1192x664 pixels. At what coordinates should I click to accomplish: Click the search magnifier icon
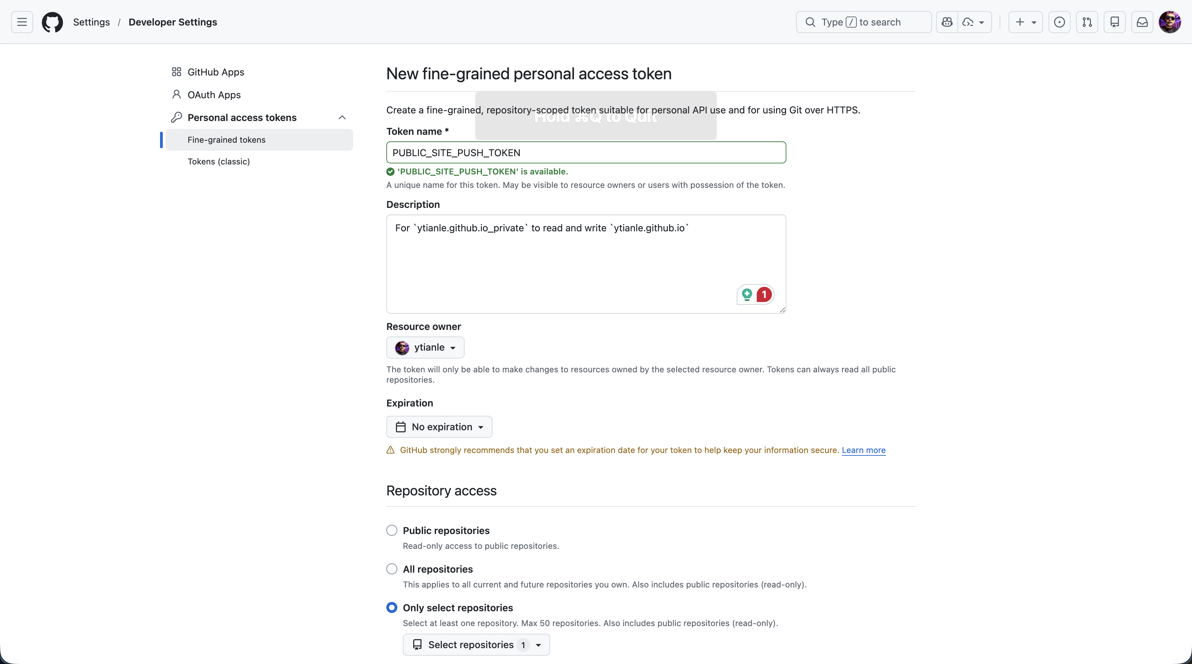pos(810,22)
